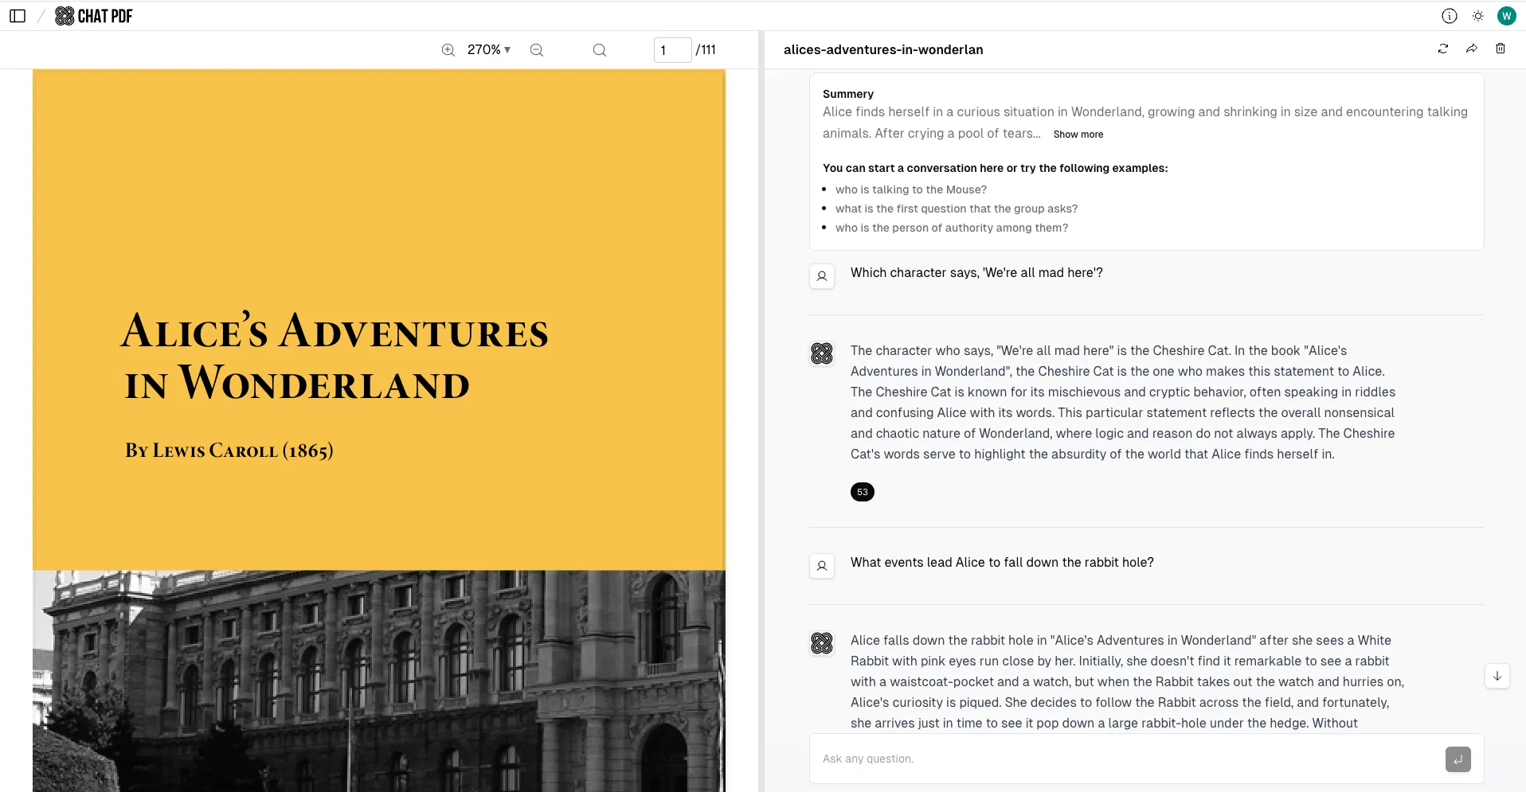
Task: Regenerate the chat conversation
Action: [x=1443, y=49]
